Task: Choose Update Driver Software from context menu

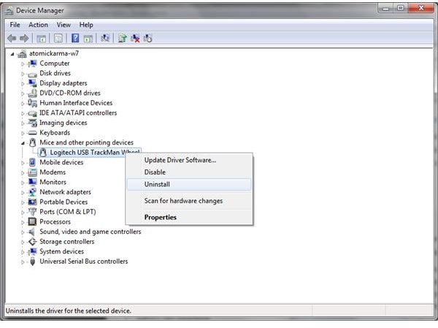Action: coord(189,160)
